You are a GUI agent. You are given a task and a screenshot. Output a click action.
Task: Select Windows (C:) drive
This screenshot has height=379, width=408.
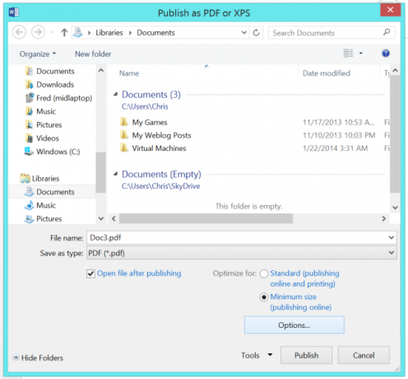pos(58,152)
